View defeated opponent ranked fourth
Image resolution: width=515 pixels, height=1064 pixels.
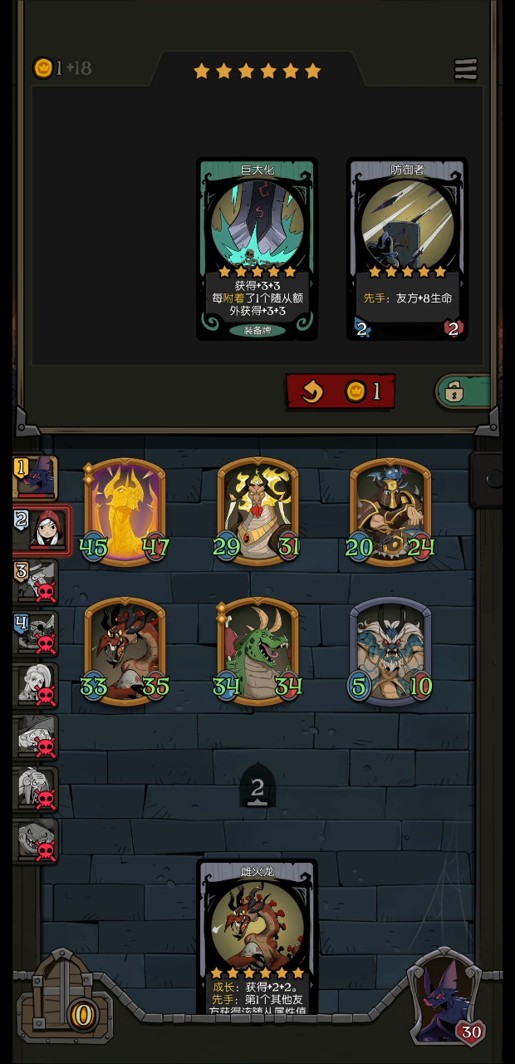coord(36,633)
